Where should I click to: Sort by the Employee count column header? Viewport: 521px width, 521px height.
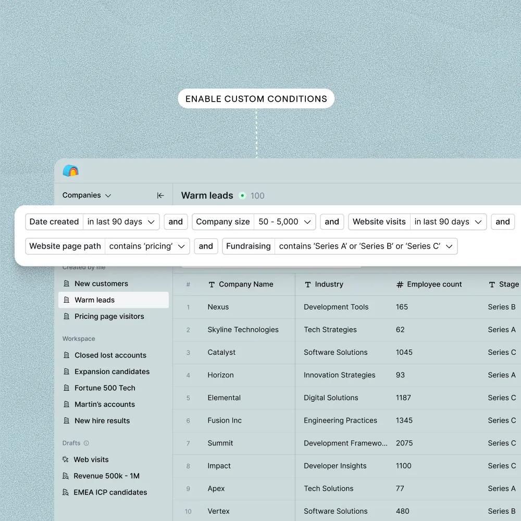click(x=435, y=284)
